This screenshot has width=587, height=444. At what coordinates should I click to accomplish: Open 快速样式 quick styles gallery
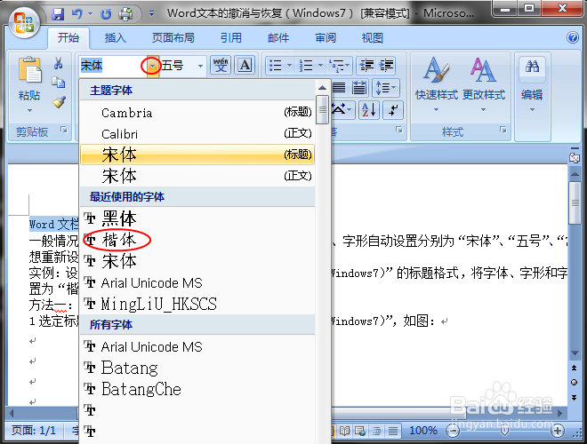(437, 84)
